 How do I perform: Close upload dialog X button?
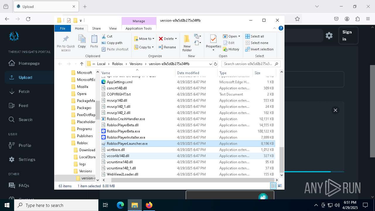click(335, 110)
